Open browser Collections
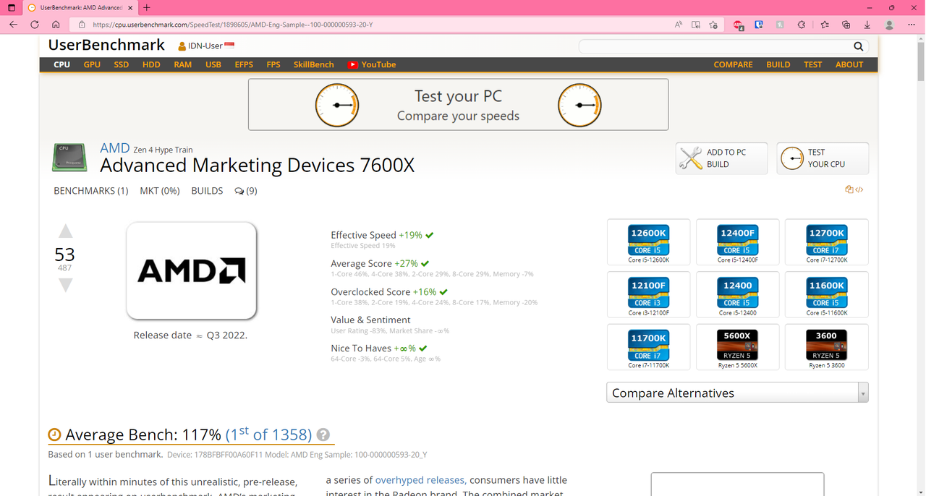 846,24
